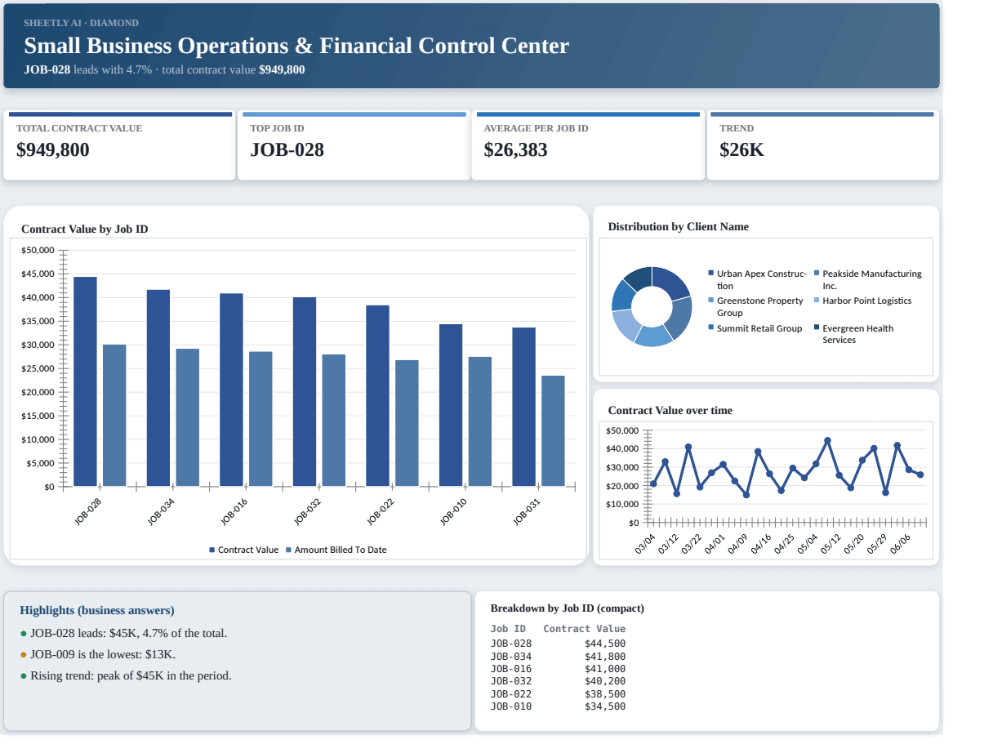Screen dimensions: 1002x753
Task: Click the Job ID column header
Action: [x=508, y=629]
